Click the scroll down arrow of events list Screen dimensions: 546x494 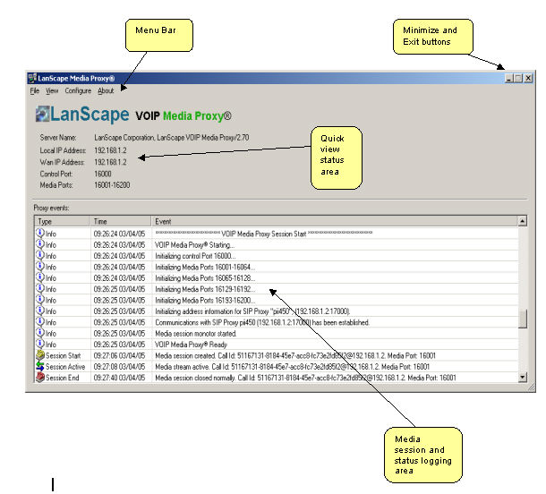(x=523, y=377)
